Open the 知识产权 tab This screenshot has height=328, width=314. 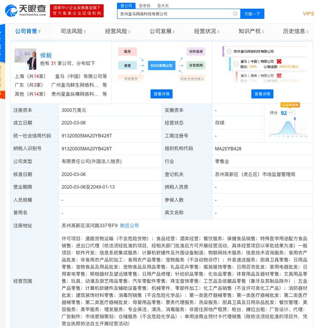(x=251, y=32)
